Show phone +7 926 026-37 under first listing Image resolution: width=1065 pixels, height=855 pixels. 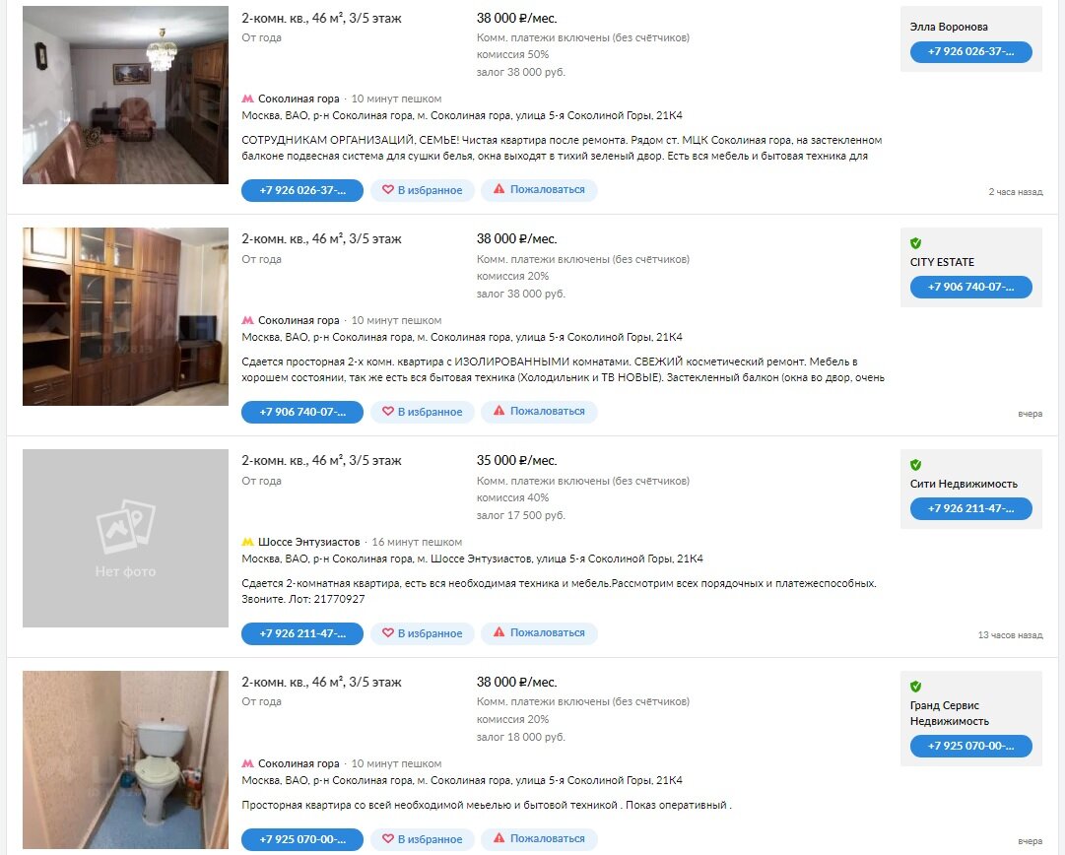pyautogui.click(x=302, y=190)
